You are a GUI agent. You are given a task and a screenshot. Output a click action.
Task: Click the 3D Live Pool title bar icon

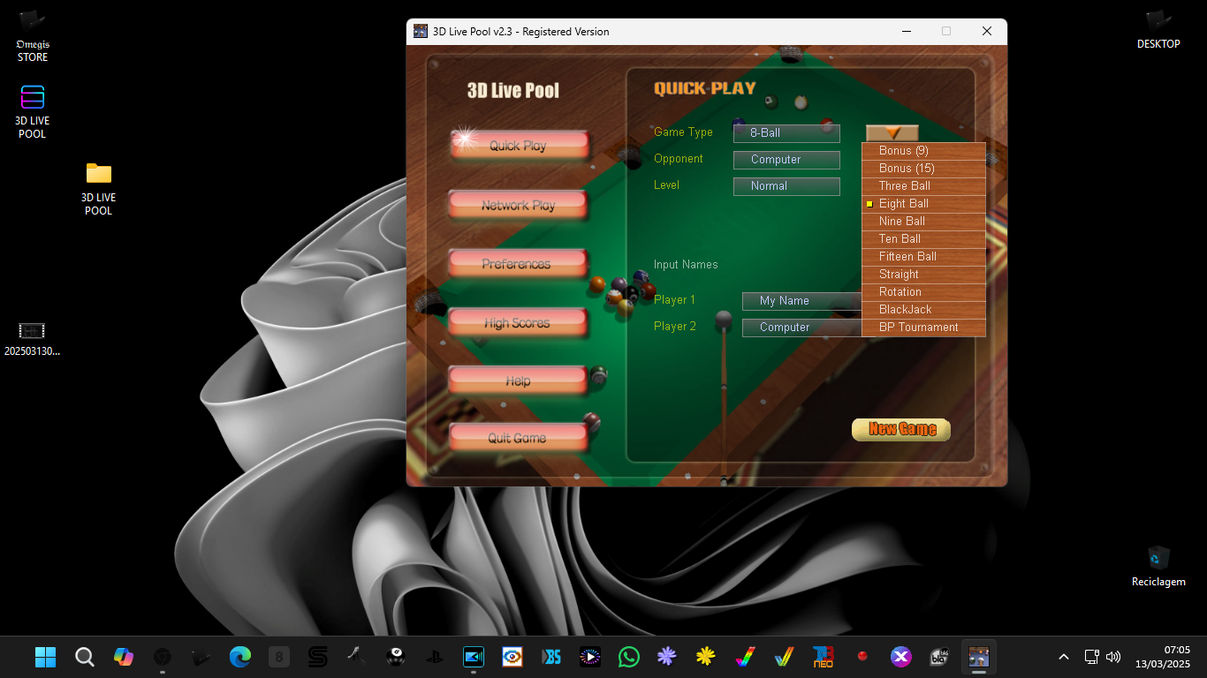click(x=421, y=32)
